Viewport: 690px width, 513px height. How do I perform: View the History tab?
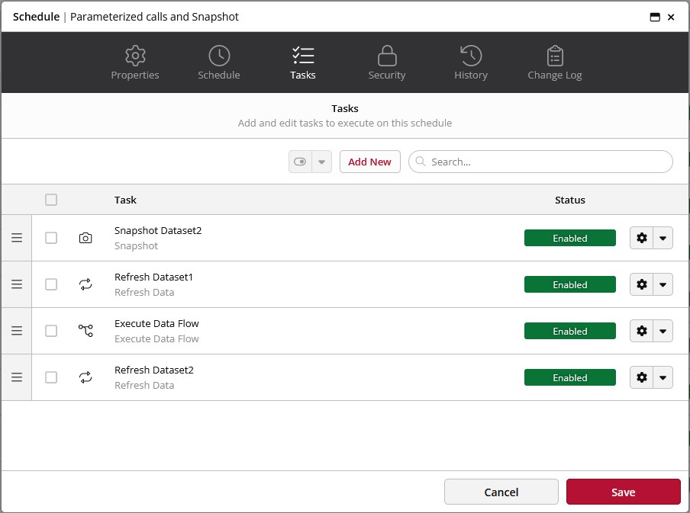click(x=471, y=62)
